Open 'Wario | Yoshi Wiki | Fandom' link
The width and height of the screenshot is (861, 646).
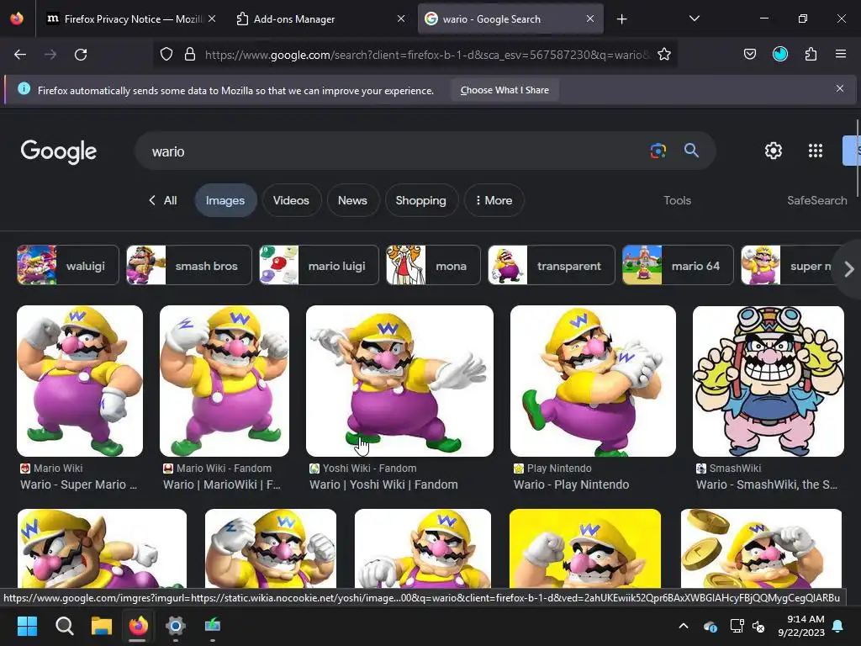[x=383, y=484]
